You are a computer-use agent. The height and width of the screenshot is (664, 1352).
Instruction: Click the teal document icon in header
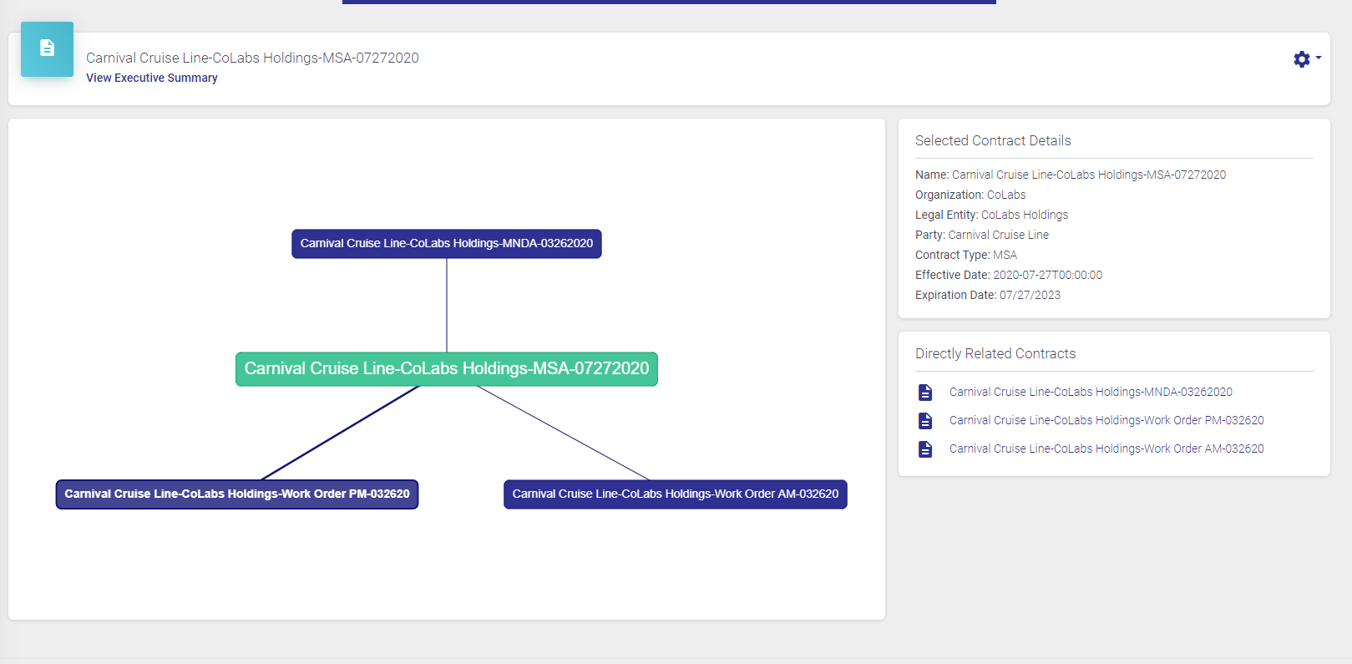(x=47, y=49)
